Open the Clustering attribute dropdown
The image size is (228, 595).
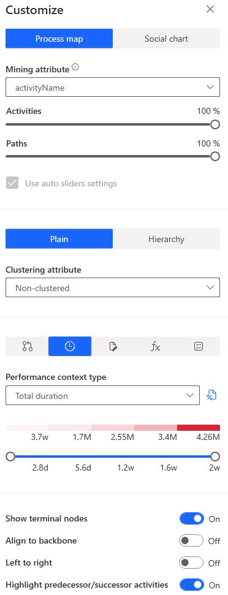click(113, 288)
